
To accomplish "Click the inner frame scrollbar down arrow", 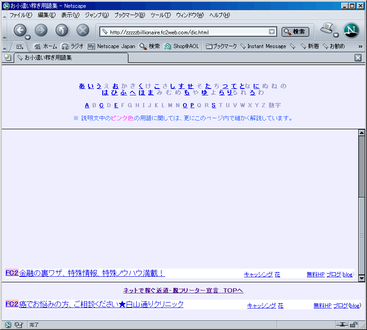I will [x=361, y=278].
